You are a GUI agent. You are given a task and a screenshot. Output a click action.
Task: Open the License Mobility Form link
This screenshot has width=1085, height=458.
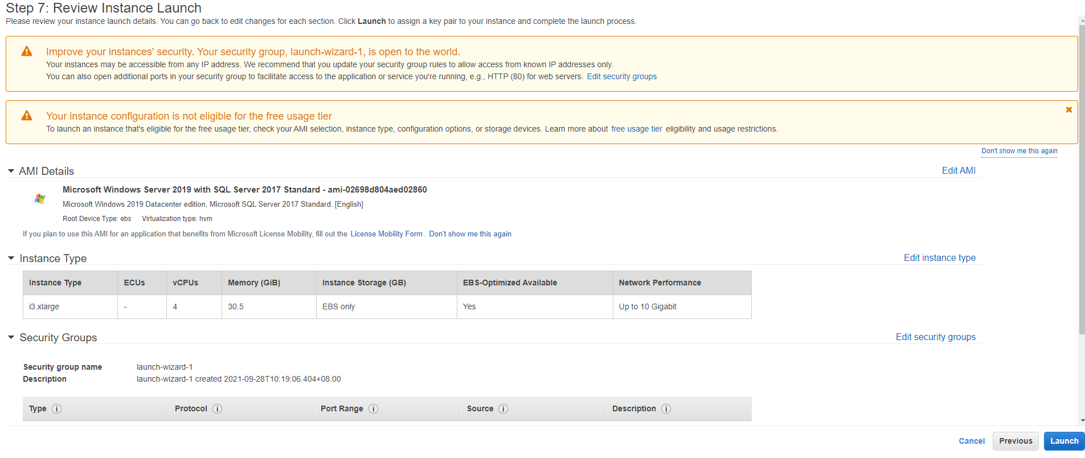[x=386, y=234]
